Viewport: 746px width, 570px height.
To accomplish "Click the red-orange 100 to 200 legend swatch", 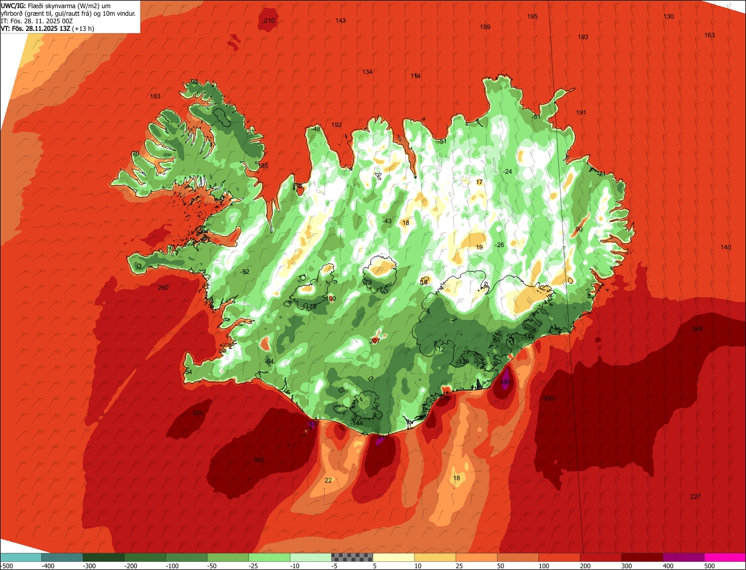I will tap(559, 557).
